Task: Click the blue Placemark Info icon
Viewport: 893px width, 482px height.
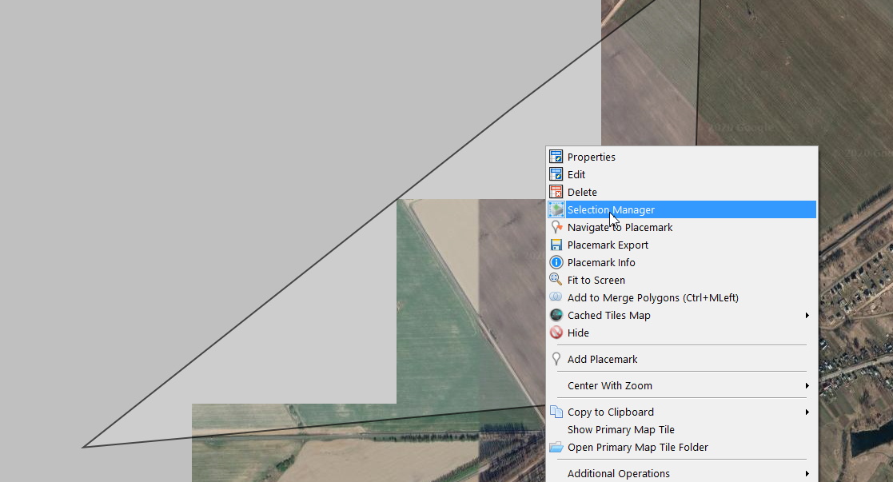Action: [556, 263]
